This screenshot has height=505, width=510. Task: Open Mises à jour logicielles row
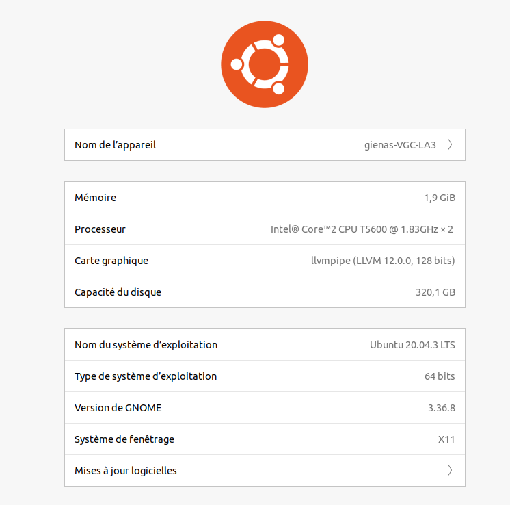point(265,471)
